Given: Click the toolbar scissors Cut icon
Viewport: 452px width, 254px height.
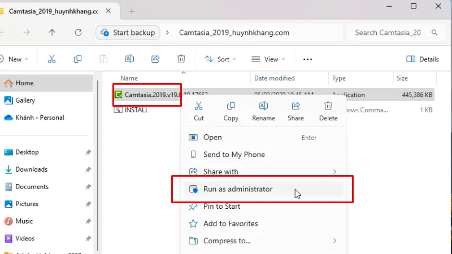Looking at the screenshot, I should click(52, 59).
